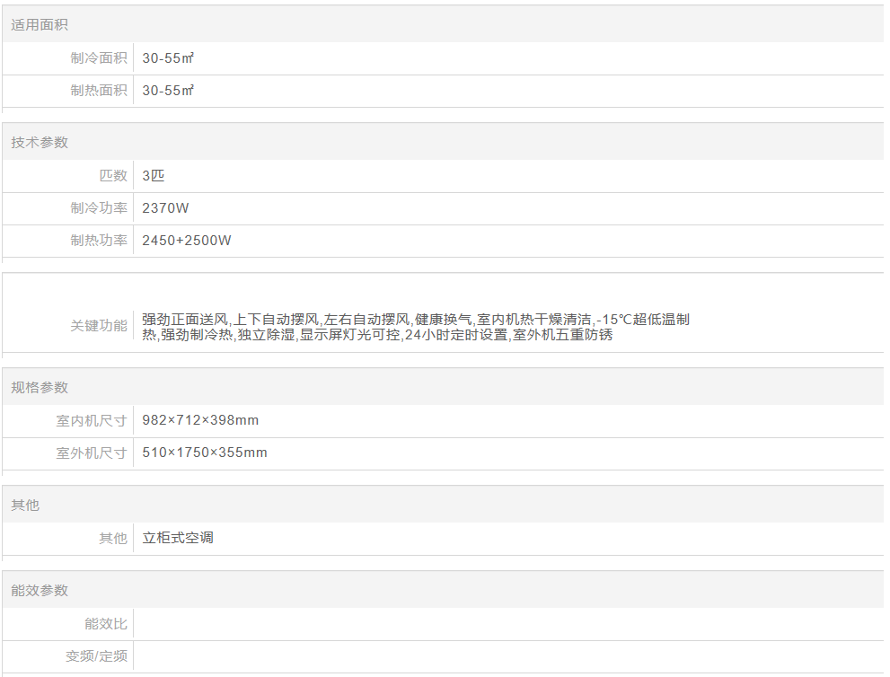890x677 pixels.
Task: Click the 制冷面积 value 30-55㎡
Action: point(168,57)
